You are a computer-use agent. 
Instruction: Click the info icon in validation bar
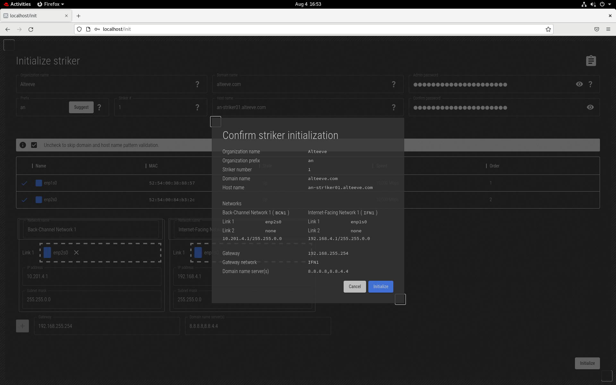point(23,145)
